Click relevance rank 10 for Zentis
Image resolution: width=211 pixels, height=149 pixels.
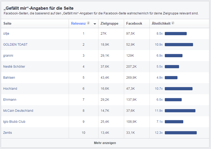pyautogui.click(x=83, y=133)
